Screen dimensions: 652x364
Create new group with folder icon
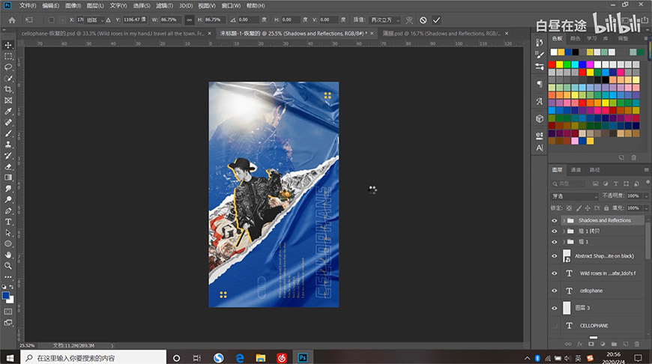coord(614,344)
